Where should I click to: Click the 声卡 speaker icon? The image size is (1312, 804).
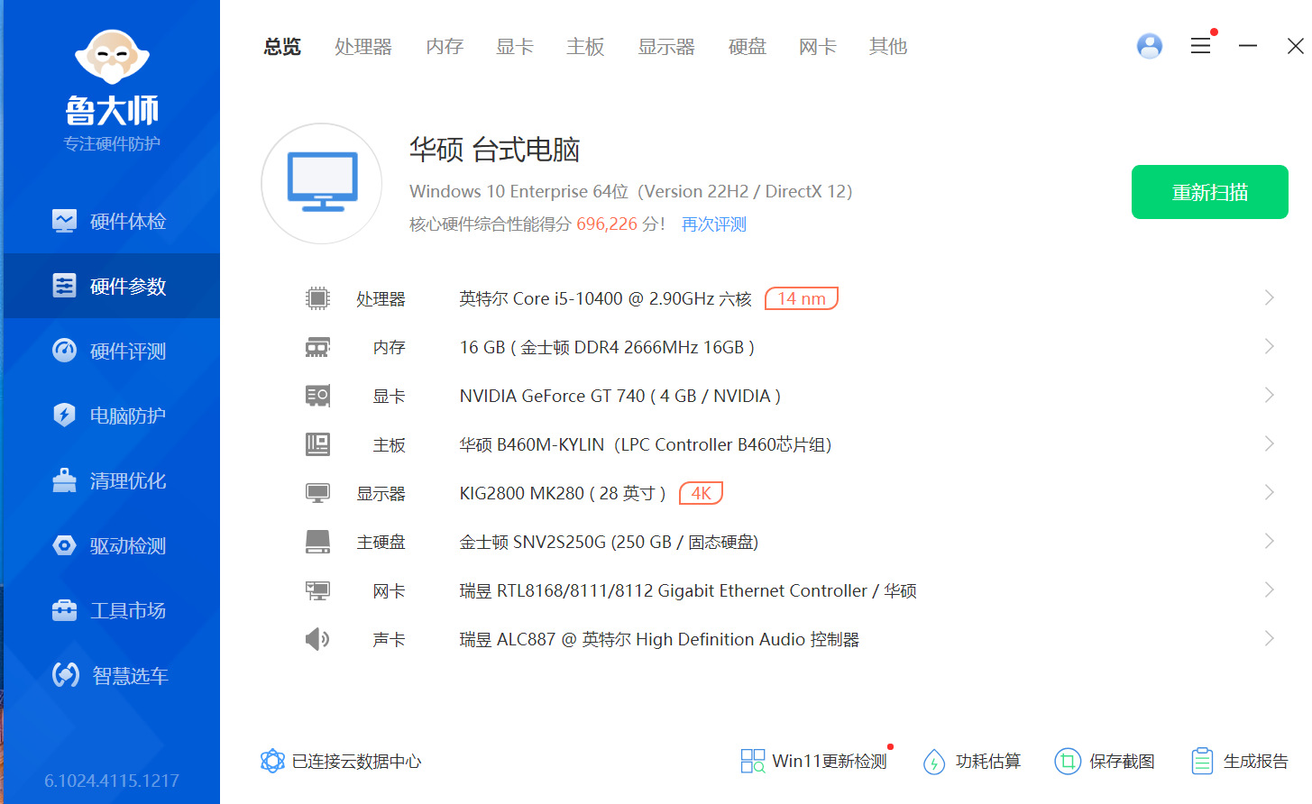point(317,639)
